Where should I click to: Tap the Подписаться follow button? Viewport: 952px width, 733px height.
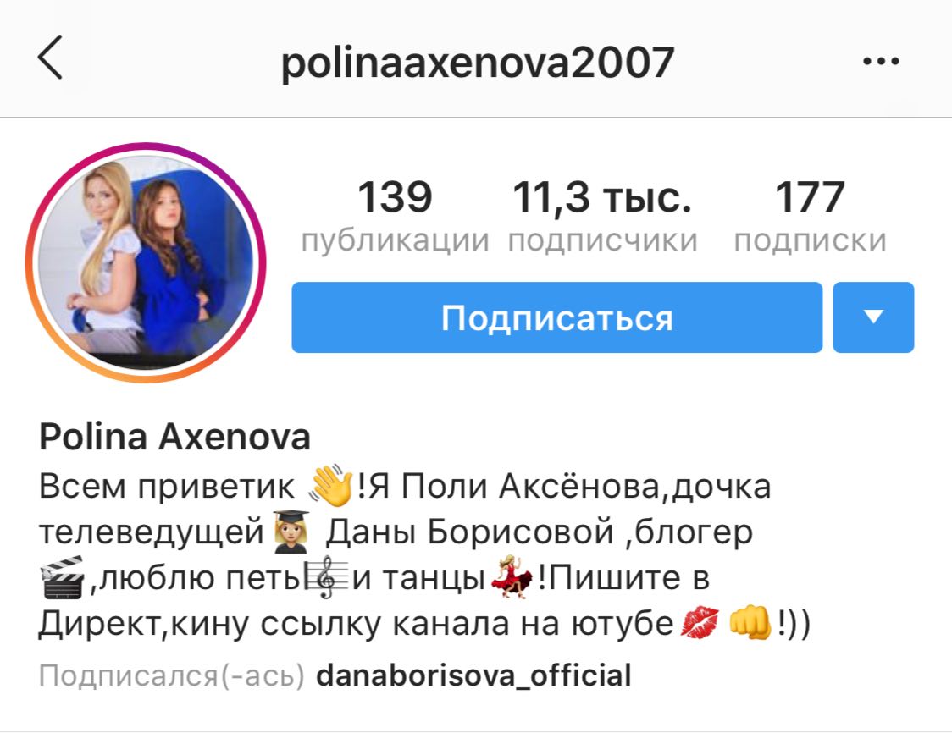point(556,317)
